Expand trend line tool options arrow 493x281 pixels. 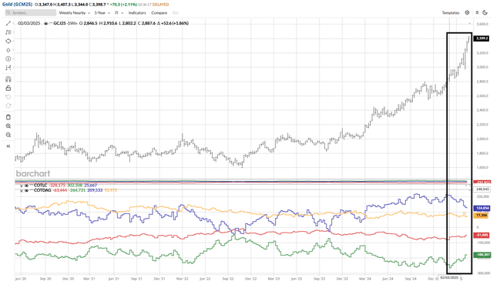13,23
